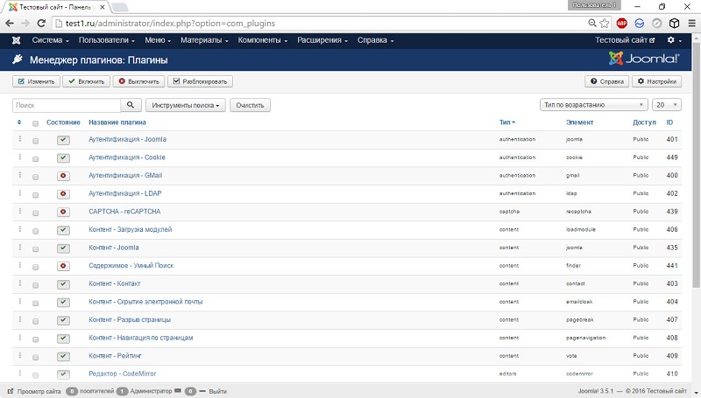
Task: Check the box for Аутентификация - Joomla
Action: [x=35, y=141]
